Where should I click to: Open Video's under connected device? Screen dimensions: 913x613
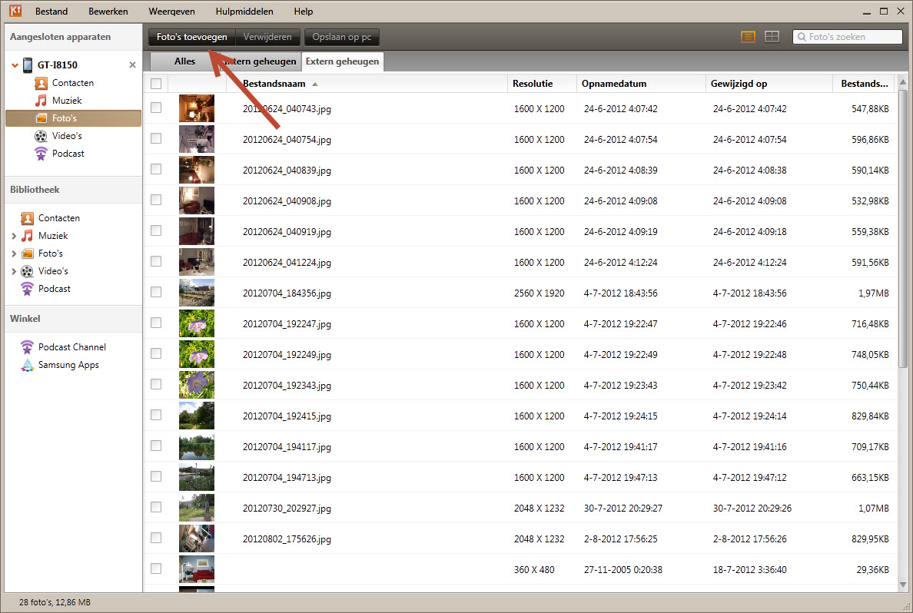66,136
